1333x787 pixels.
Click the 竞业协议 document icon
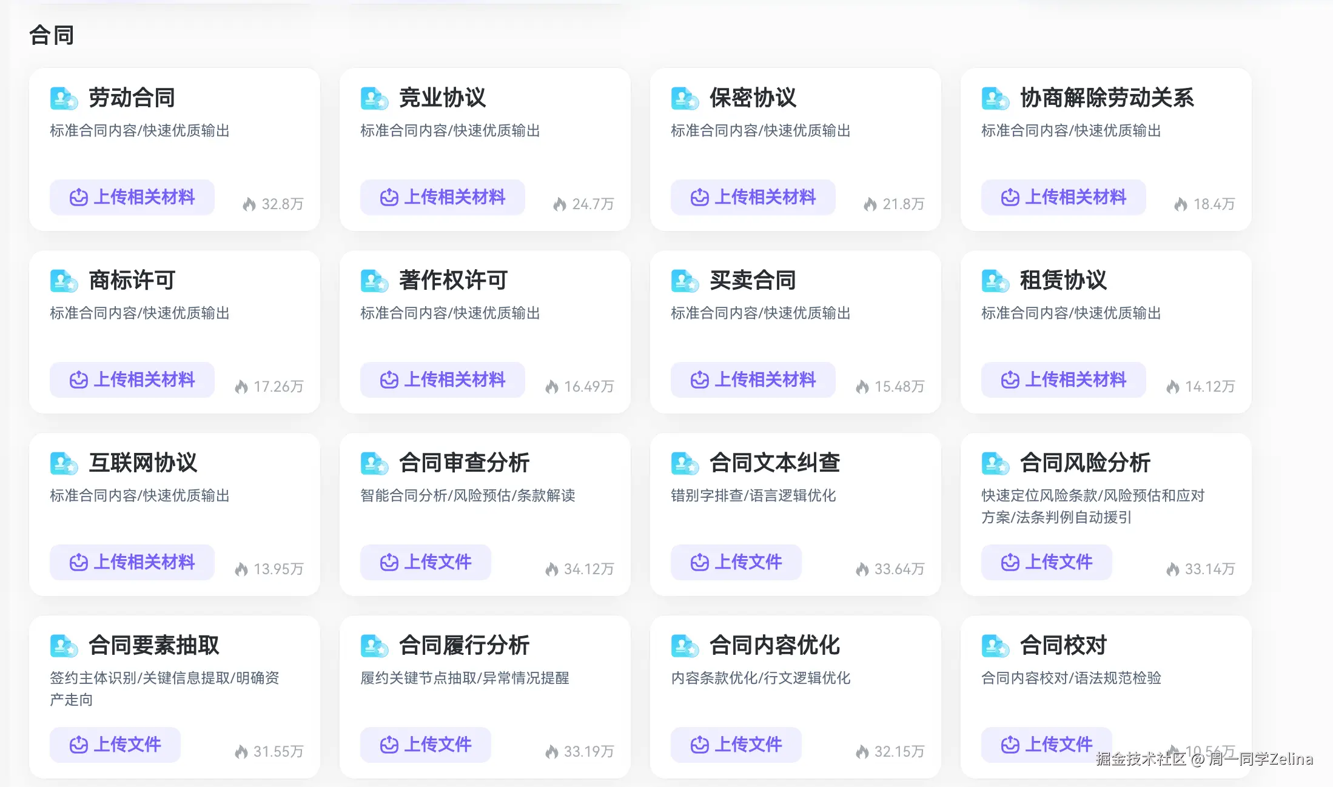[374, 98]
